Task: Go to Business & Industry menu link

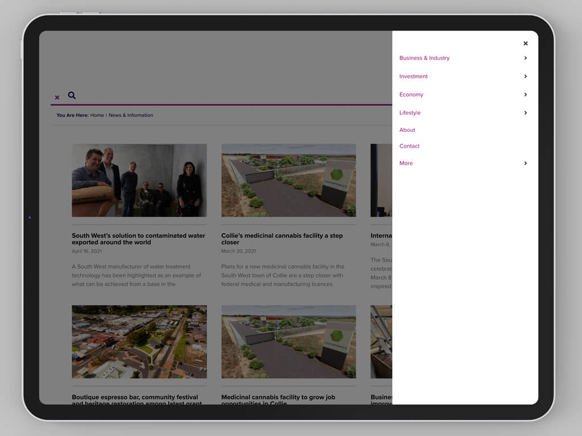Action: 424,58
